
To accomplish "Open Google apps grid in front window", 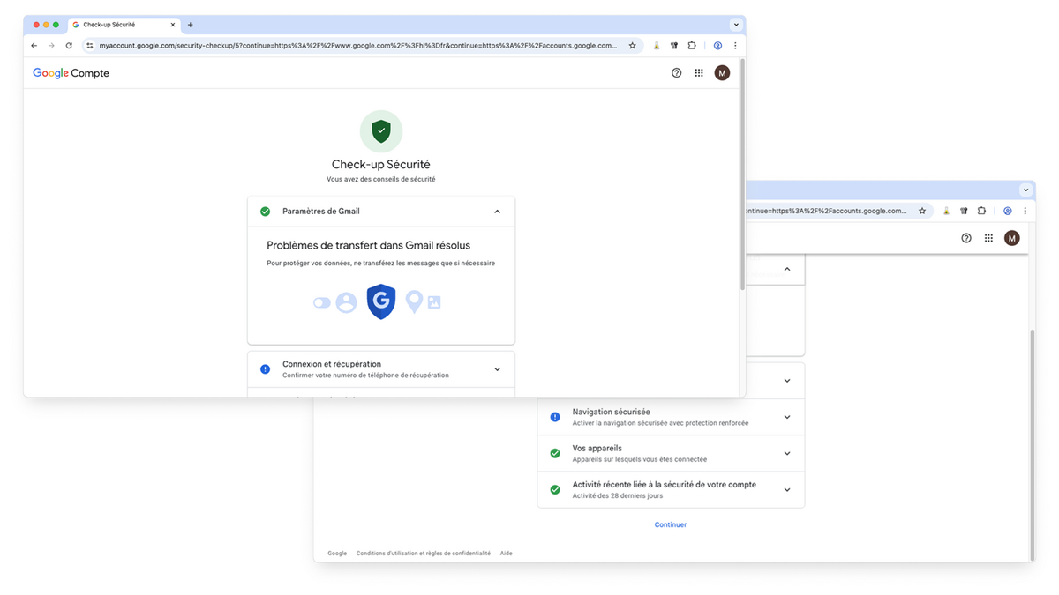I will [x=699, y=73].
